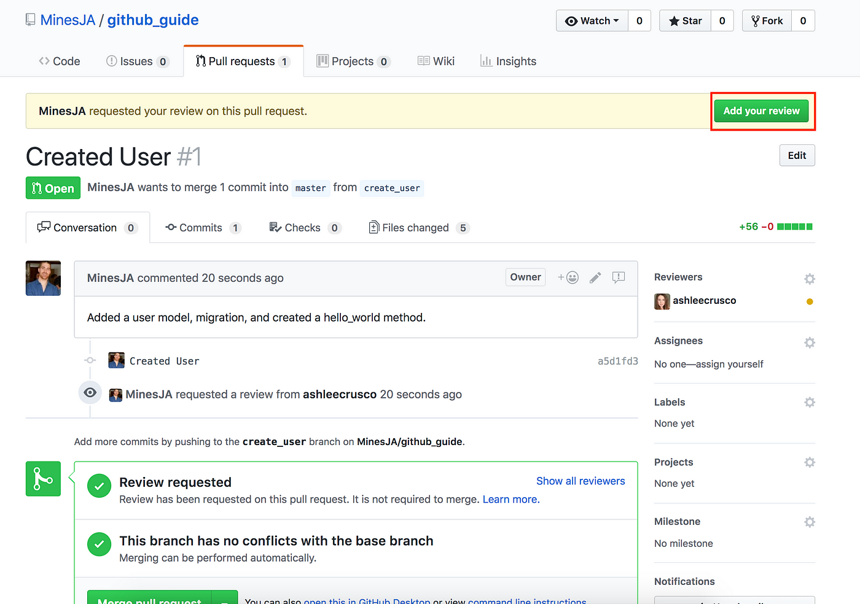Click the open this in GitHub Desktop link
860x604 pixels.
coord(367,601)
